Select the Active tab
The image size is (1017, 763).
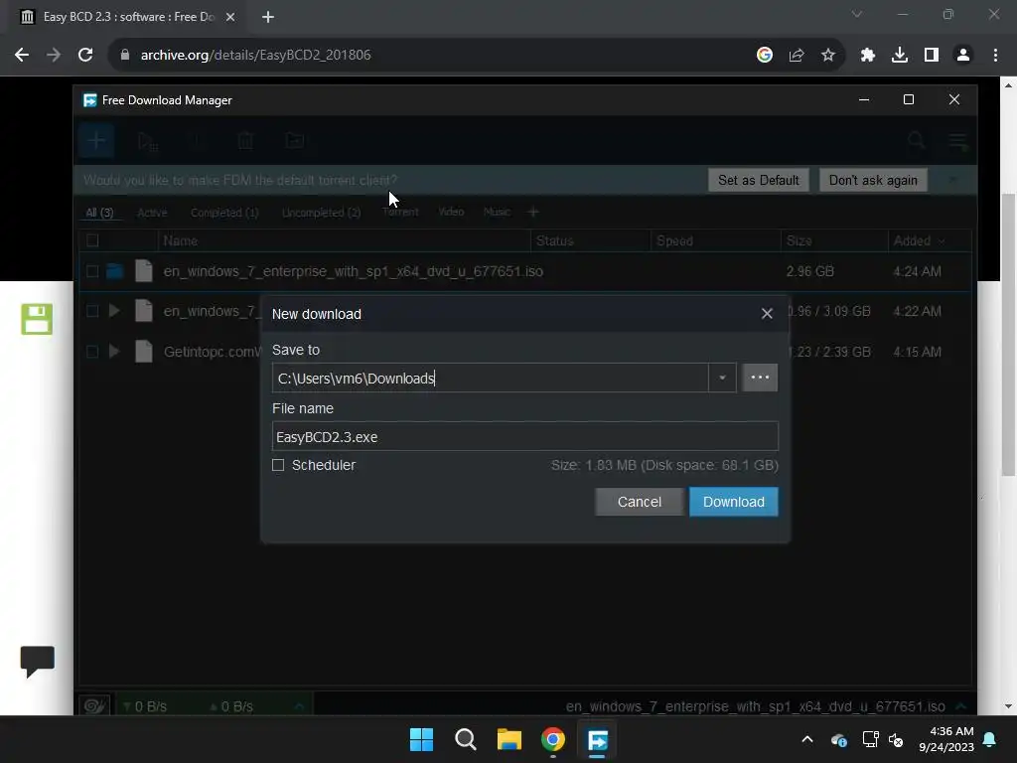[x=152, y=213]
